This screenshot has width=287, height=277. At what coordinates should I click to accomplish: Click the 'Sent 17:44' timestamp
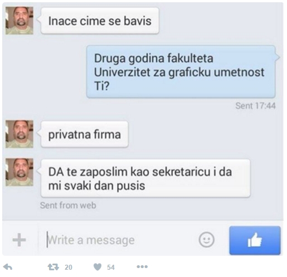[x=255, y=106]
